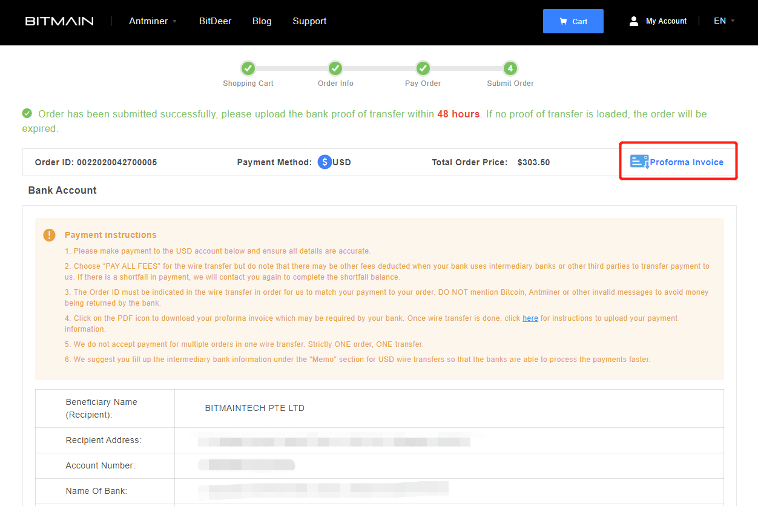Image resolution: width=758 pixels, height=506 pixels.
Task: Click the orange payment instructions warning icon
Action: click(x=49, y=235)
